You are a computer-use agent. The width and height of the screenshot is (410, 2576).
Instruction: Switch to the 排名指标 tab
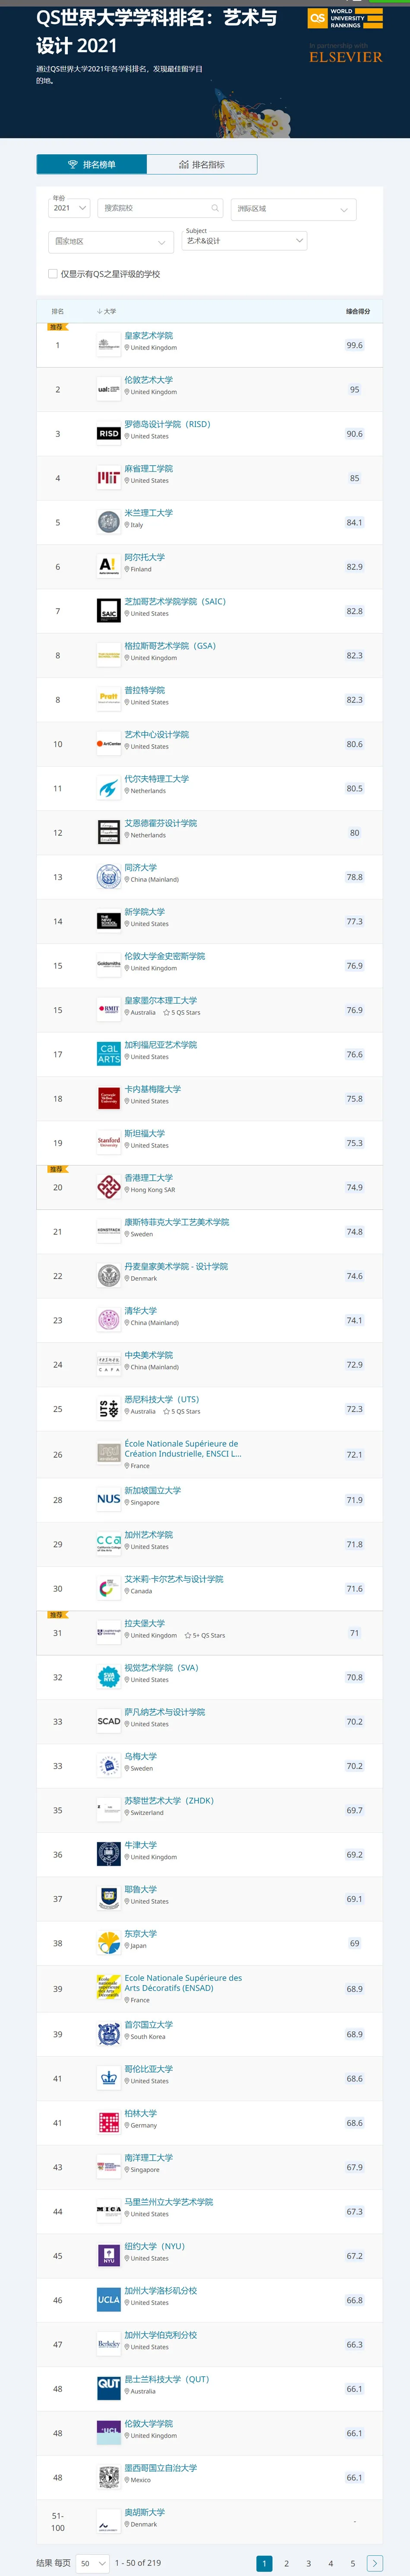(202, 164)
